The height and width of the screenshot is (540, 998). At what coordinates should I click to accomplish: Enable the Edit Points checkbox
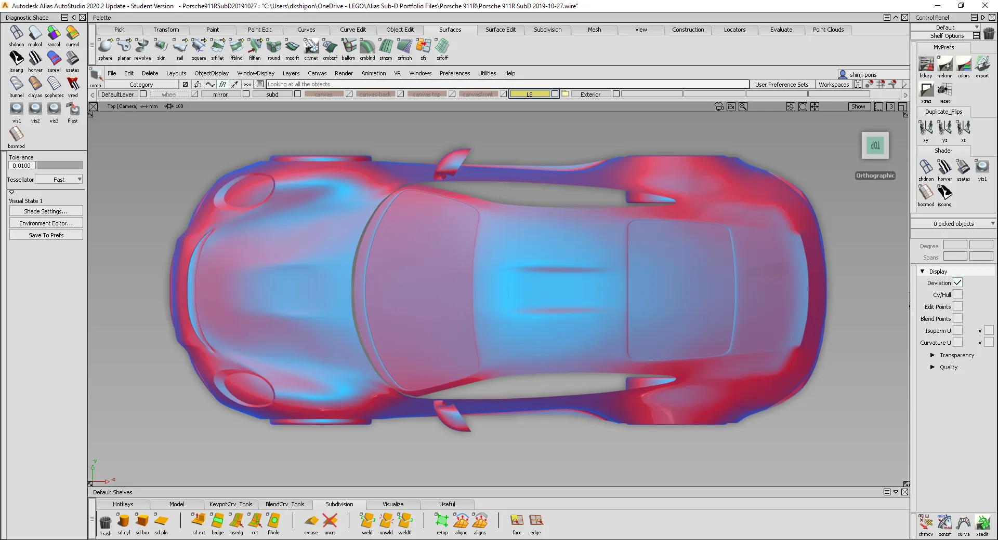point(957,306)
